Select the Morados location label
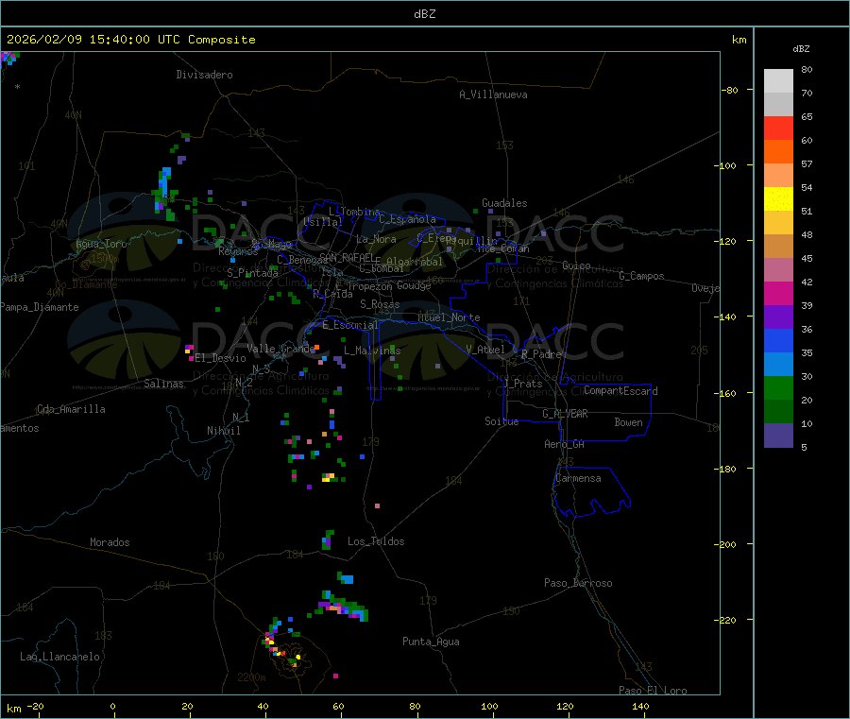Screen dimensions: 850x719 (x=110, y=542)
